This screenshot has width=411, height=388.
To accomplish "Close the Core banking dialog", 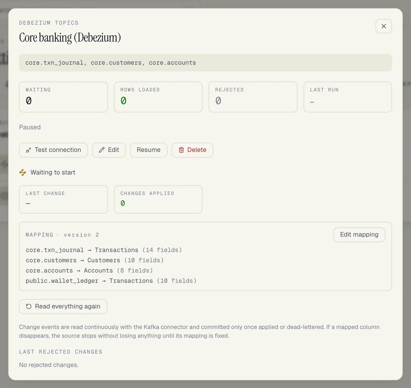I will tap(384, 26).
